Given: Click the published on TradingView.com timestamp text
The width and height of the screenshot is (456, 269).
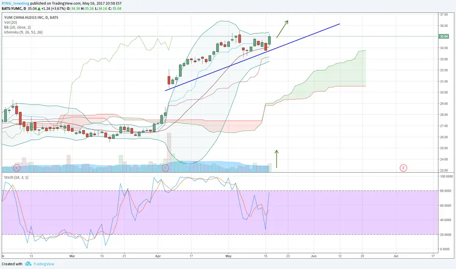Looking at the screenshot, I should [76, 3].
